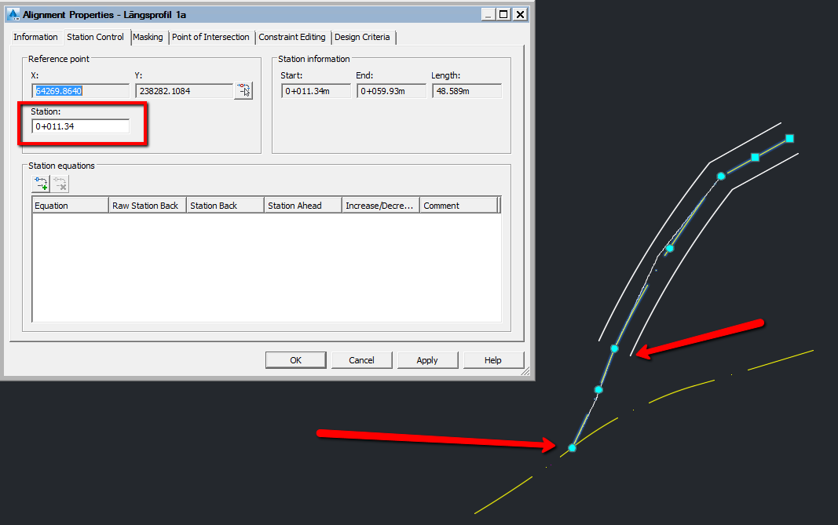This screenshot has width=838, height=525.
Task: Click the Start station value 0+011.34m
Action: (316, 91)
